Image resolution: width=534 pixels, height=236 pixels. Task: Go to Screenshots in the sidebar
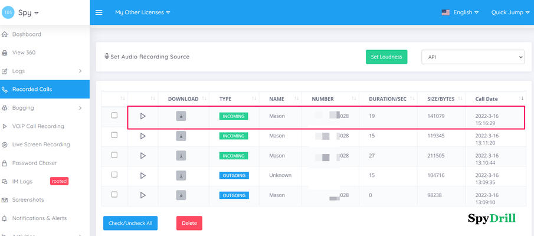pos(28,200)
